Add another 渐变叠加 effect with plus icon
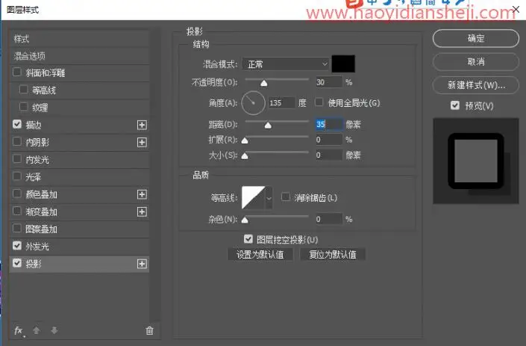526x346 pixels. [x=142, y=212]
